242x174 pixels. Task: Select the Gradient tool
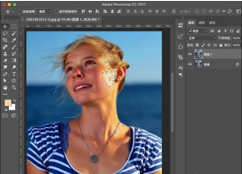14,61
